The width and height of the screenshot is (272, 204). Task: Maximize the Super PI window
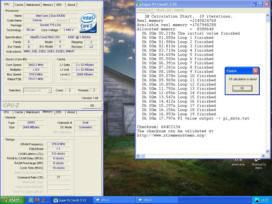(260, 4)
